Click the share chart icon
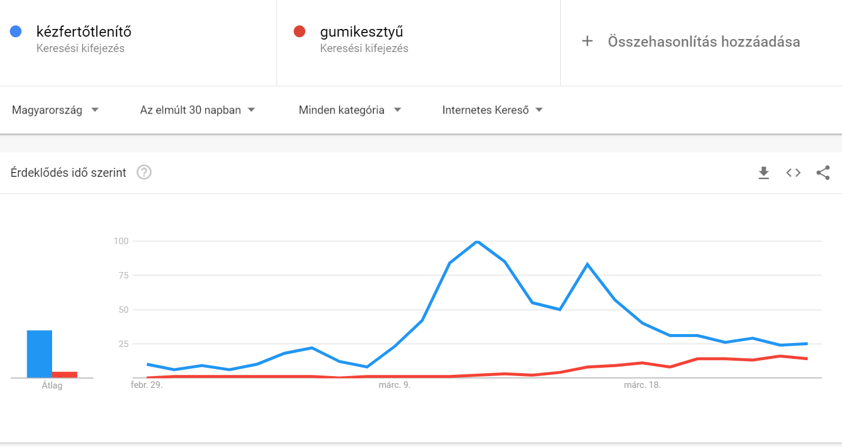 823,173
